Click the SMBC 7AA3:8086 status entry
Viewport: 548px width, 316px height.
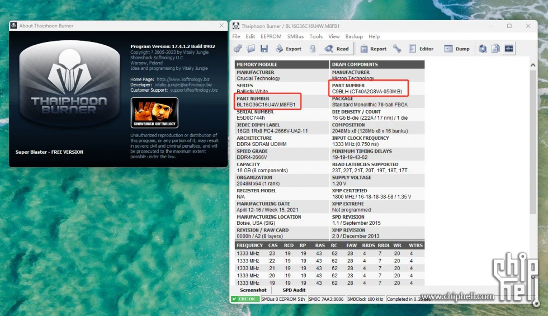click(x=326, y=299)
